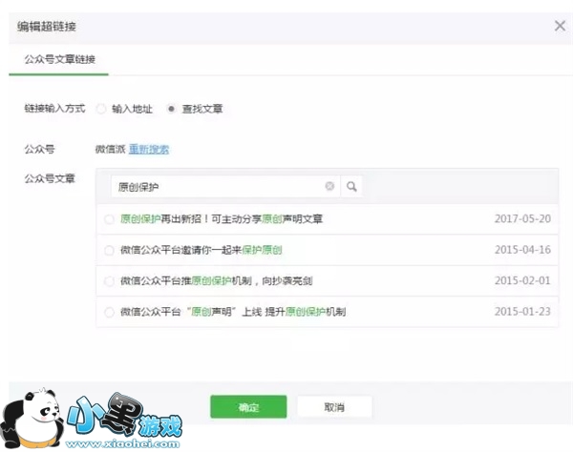Image resolution: width=573 pixels, height=452 pixels.
Task: Switch to the 公众号文章链接 tab
Action: click(59, 59)
